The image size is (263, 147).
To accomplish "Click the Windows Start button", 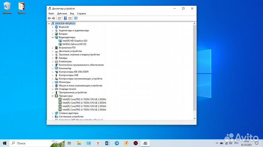I will tap(5, 143).
